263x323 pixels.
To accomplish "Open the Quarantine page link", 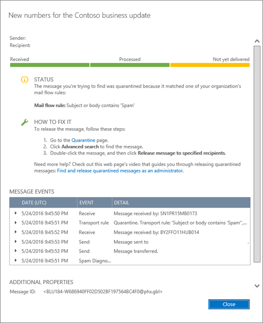I will coord(83,140).
